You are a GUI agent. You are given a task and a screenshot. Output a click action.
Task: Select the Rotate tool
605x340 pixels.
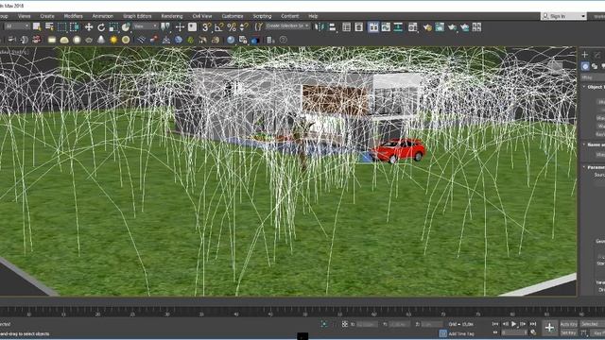point(101,27)
